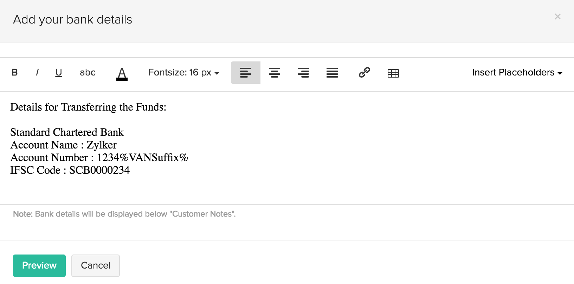Justify the text alignment
Image resolution: width=574 pixels, height=284 pixels.
(x=332, y=73)
